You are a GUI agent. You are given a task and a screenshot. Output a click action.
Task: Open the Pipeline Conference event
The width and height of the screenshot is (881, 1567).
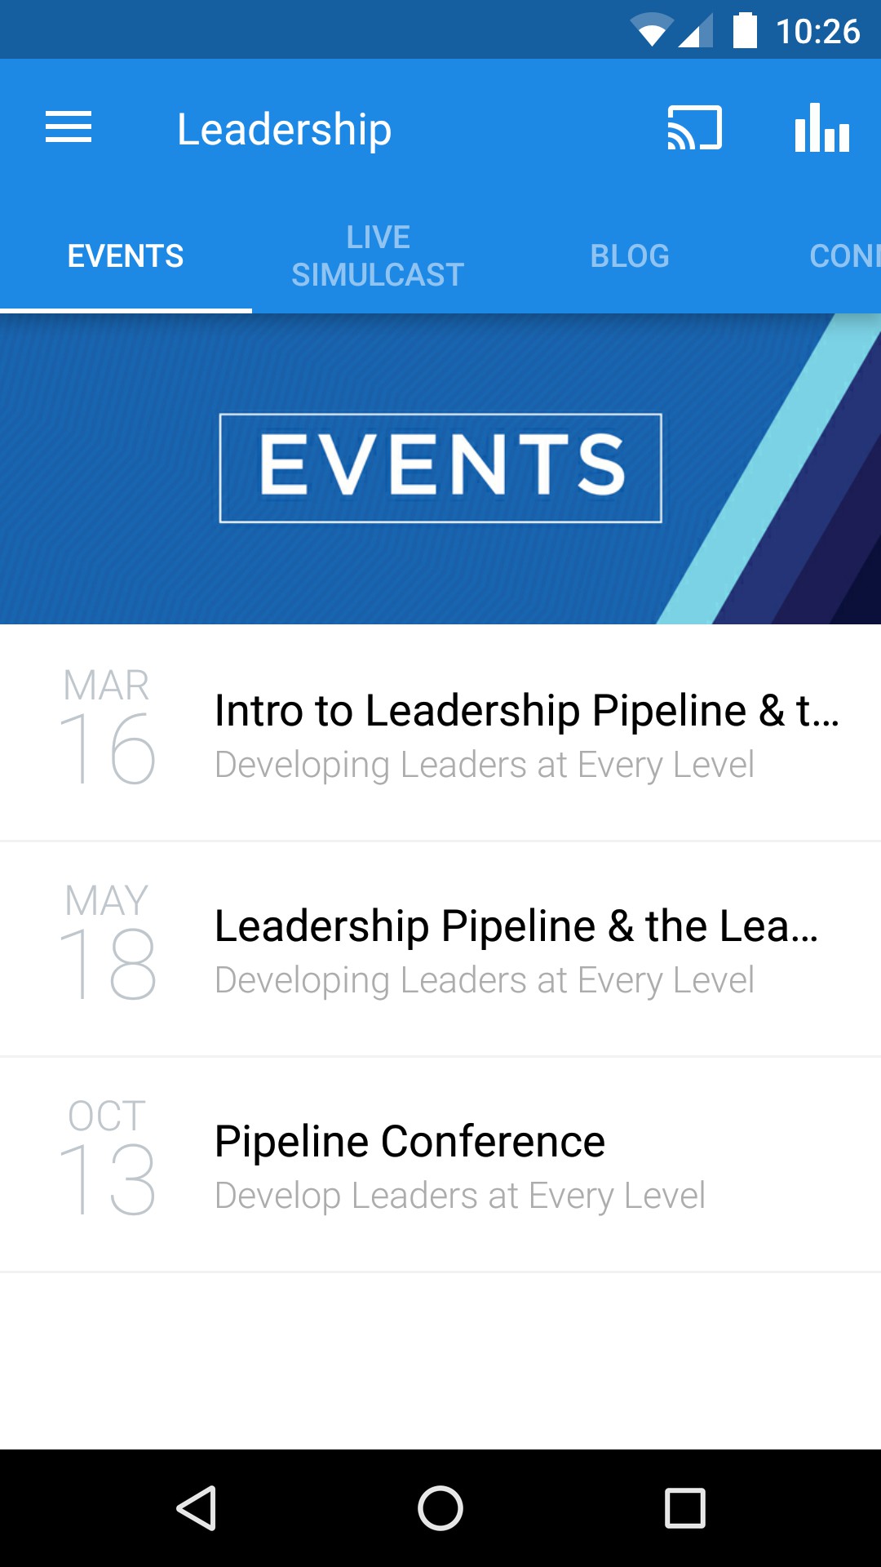point(459,1165)
